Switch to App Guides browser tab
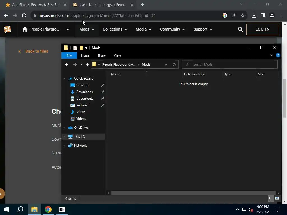Screen dimensions: 287x215 click(x=36, y=5)
